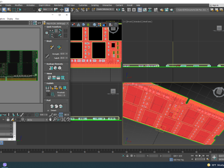This screenshot has width=224, height=168.
Task: Click Front viewport label in top-right viewport
Action: click(x=129, y=21)
